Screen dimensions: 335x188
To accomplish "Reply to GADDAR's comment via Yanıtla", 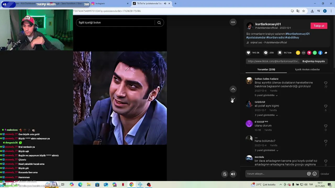I will (x=273, y=110).
